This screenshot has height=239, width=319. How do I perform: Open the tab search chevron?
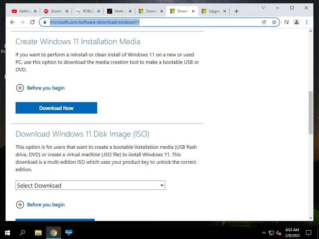pyautogui.click(x=263, y=8)
